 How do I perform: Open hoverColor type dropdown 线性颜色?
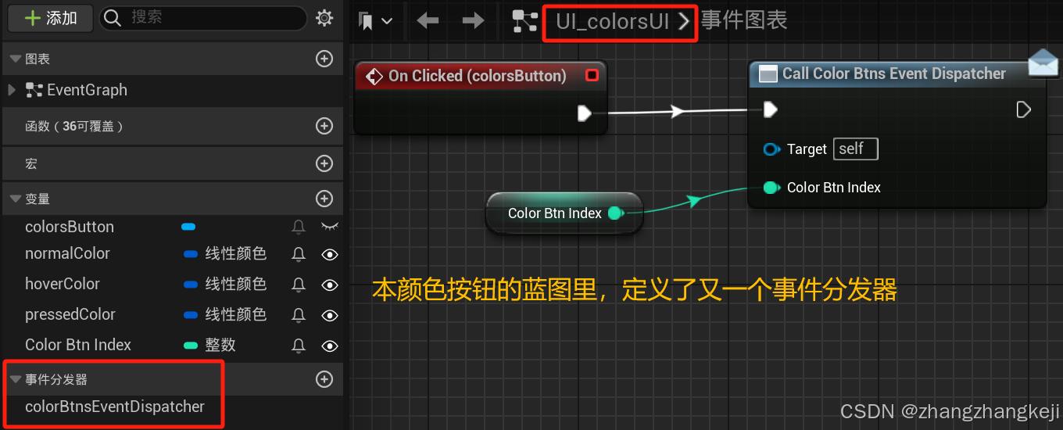click(x=225, y=284)
